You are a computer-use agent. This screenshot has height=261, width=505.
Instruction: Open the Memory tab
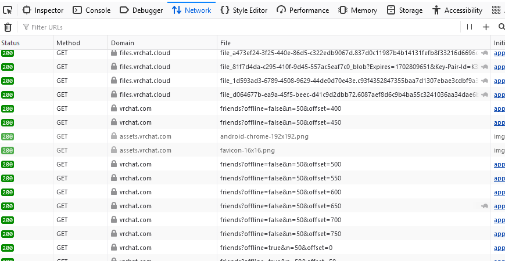(357, 10)
